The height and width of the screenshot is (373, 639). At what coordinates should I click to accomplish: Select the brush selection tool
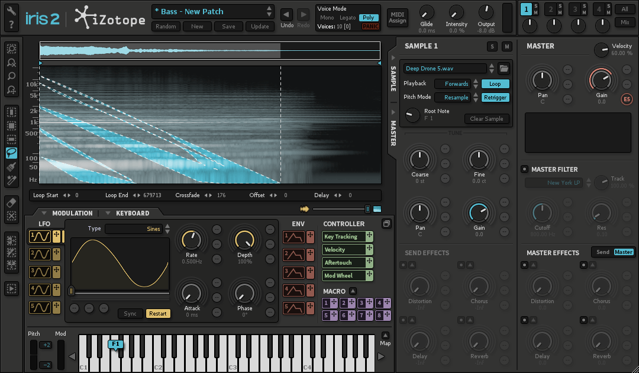point(11,167)
